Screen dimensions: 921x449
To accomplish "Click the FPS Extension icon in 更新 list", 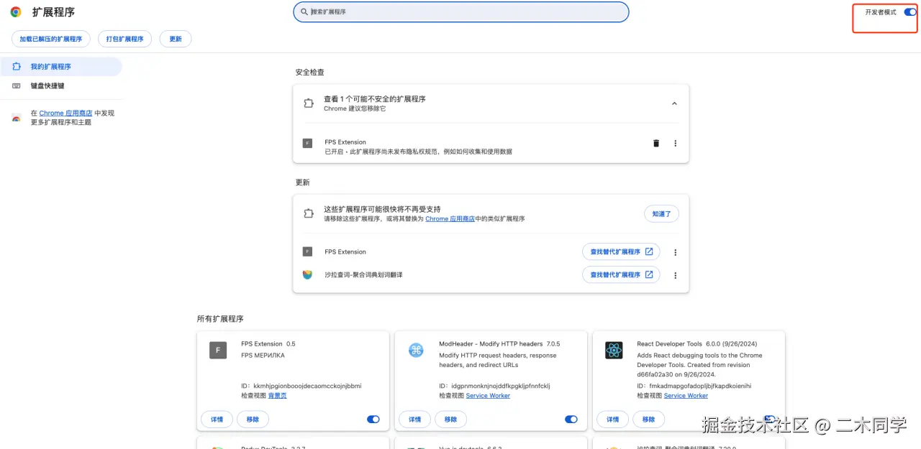I will [307, 251].
